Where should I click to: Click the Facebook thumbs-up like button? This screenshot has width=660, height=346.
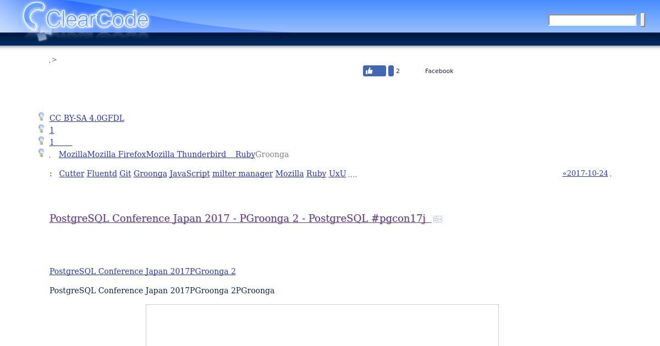point(375,71)
